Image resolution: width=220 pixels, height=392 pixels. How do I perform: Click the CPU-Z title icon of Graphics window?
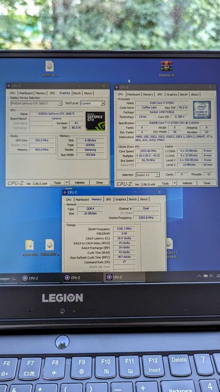coord(8,86)
